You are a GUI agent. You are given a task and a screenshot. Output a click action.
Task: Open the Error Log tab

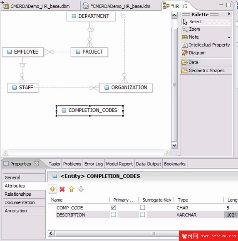(94, 164)
